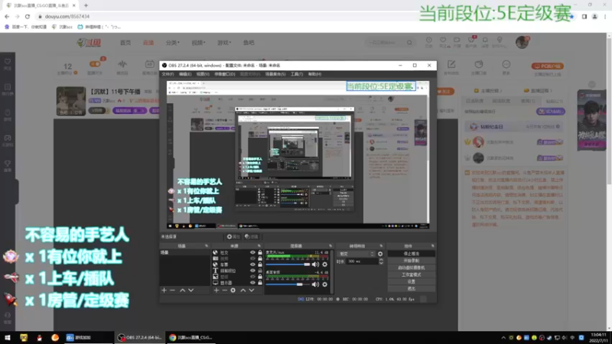Open a new Chrome tab
The width and height of the screenshot is (612, 344).
click(86, 5)
